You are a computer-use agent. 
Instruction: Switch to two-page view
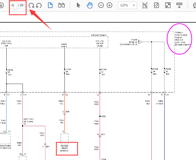[x=62, y=5]
